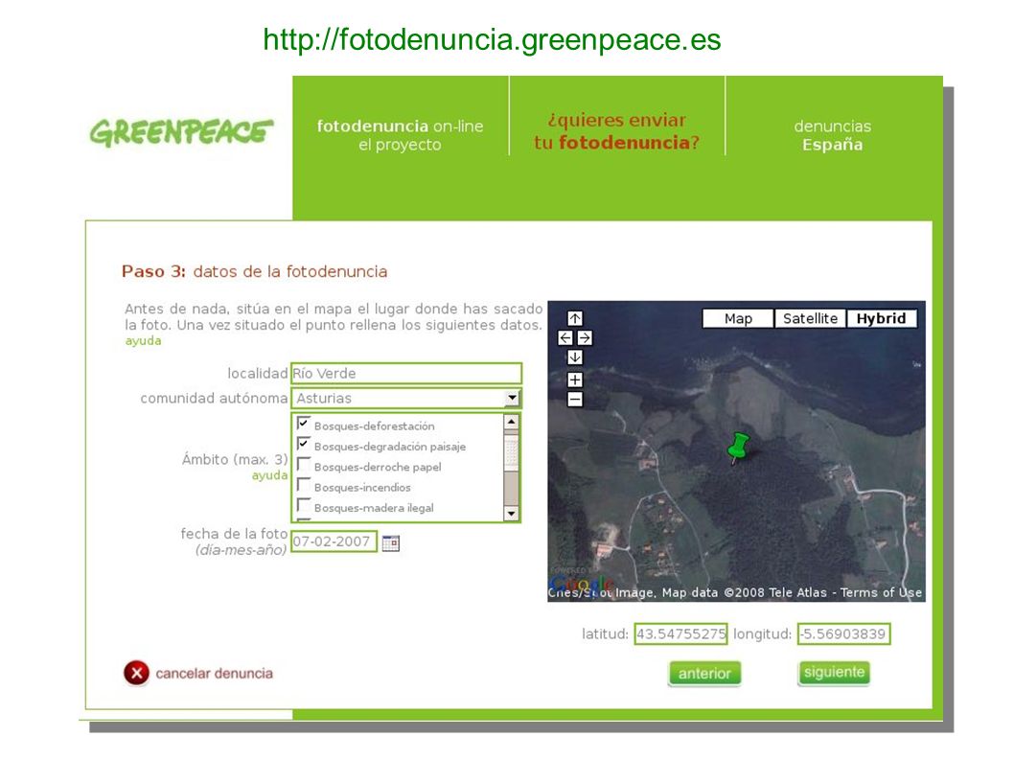Click the anterior button
Image resolution: width=1014 pixels, height=760 pixels.
704,674
